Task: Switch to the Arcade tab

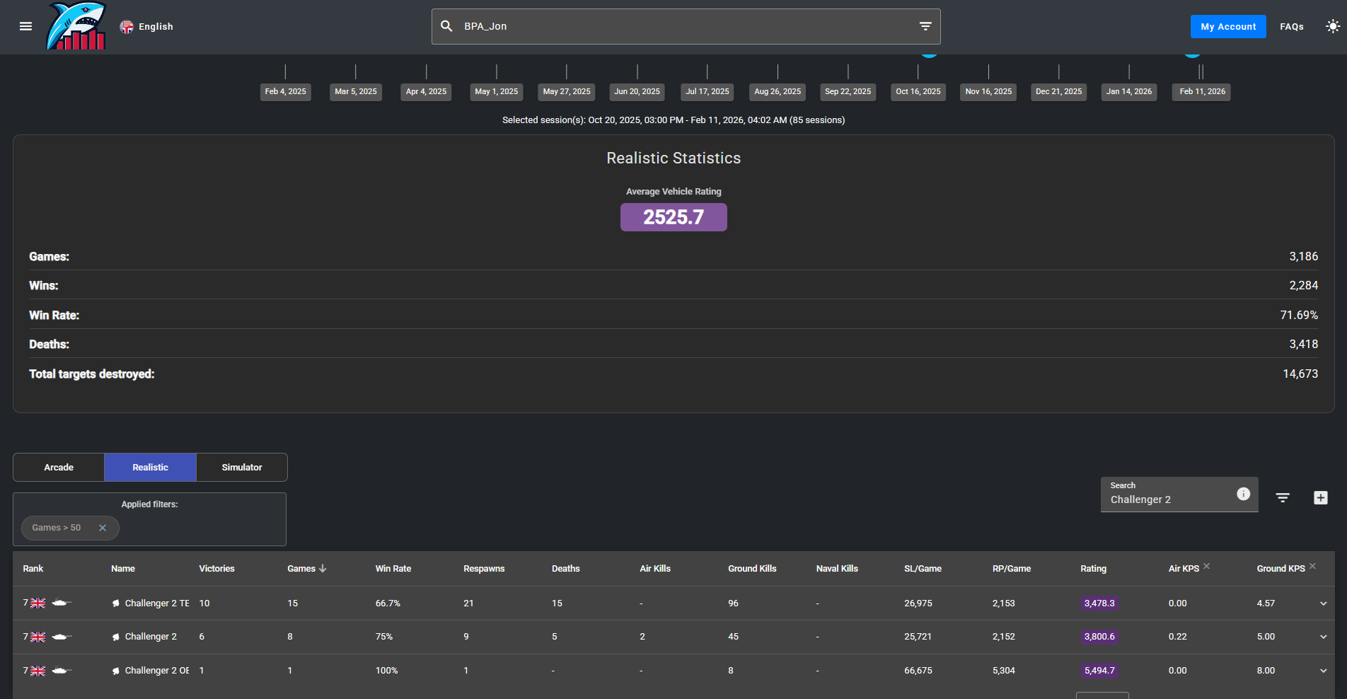Action: click(x=59, y=468)
